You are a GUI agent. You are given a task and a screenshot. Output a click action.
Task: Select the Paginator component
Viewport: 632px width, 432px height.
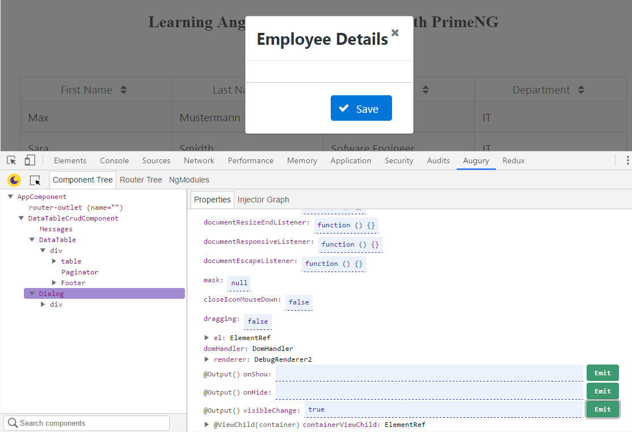click(80, 272)
